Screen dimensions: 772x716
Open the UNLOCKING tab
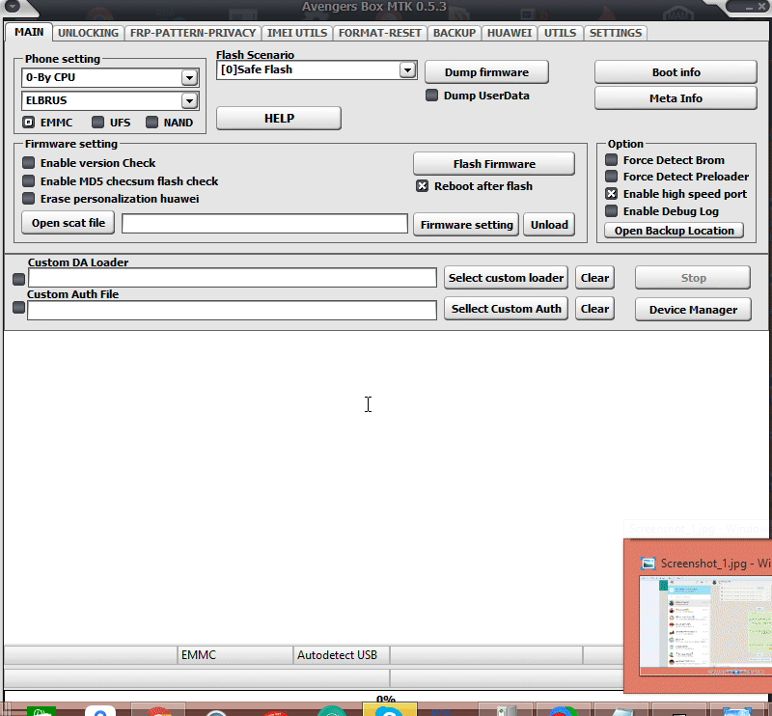[88, 33]
